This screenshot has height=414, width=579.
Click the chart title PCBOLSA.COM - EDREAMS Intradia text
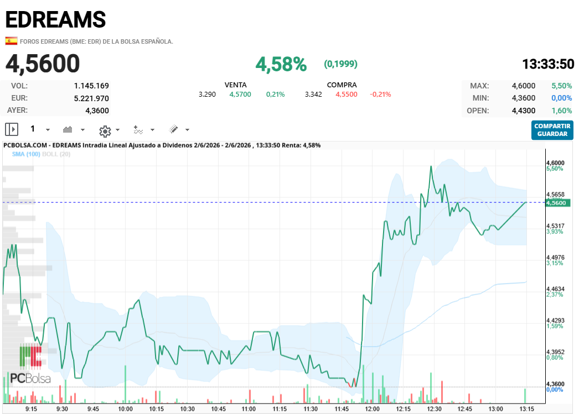[x=162, y=145]
